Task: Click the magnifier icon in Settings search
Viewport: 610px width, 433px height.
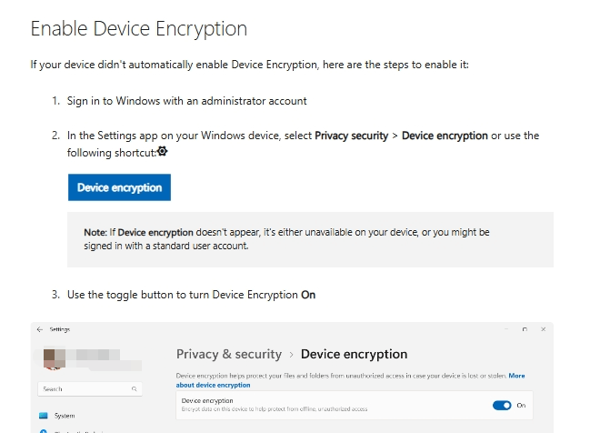Action: click(x=135, y=388)
